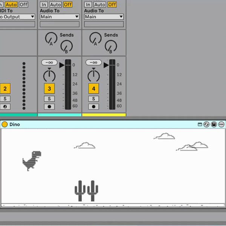Image resolution: width=226 pixels, height=226 pixels.
Task: Click the dinosaur in the Dino game
Action: click(x=32, y=161)
